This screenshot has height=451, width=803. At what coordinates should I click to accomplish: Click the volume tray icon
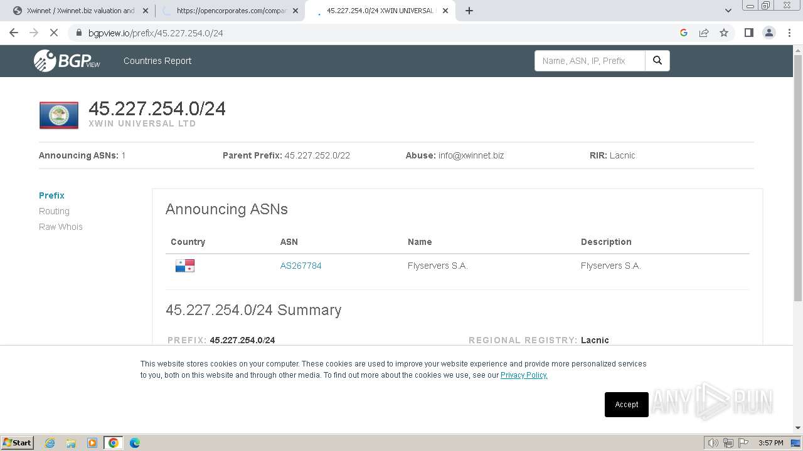713,443
